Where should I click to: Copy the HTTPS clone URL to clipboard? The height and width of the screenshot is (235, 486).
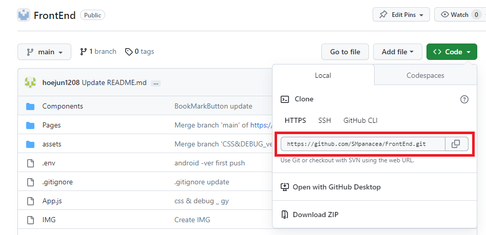[x=456, y=144]
